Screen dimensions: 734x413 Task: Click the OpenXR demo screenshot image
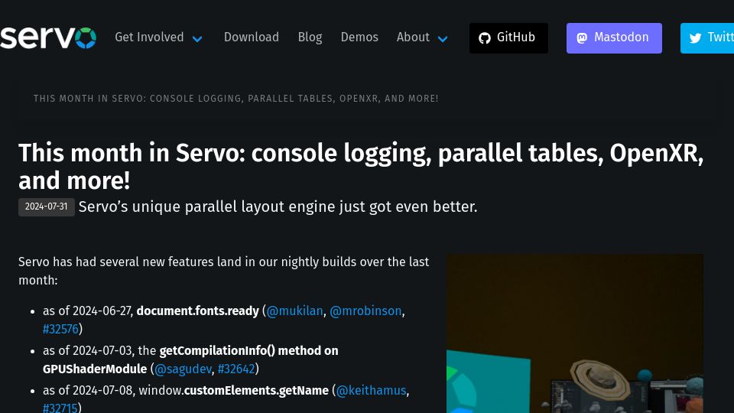(575, 333)
